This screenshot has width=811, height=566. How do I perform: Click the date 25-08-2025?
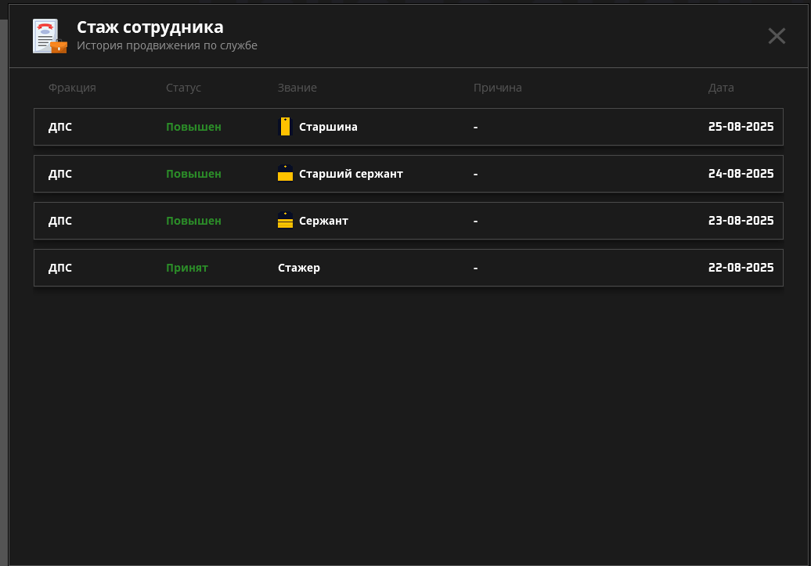coord(741,127)
